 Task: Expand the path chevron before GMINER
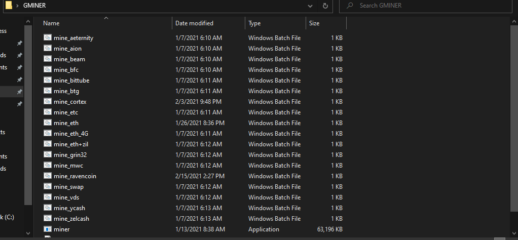tap(17, 6)
